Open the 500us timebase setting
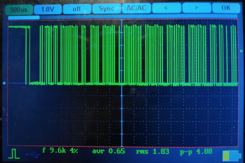The image size is (245, 163). (18, 9)
